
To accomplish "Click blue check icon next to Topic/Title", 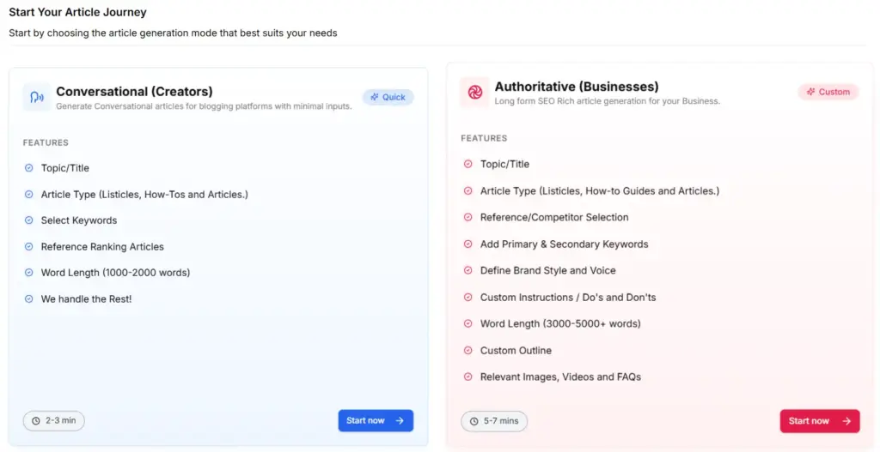I will point(28,168).
